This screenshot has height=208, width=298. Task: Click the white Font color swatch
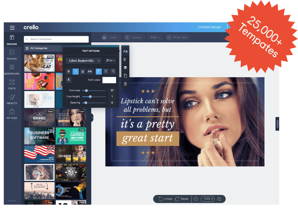pos(109,80)
